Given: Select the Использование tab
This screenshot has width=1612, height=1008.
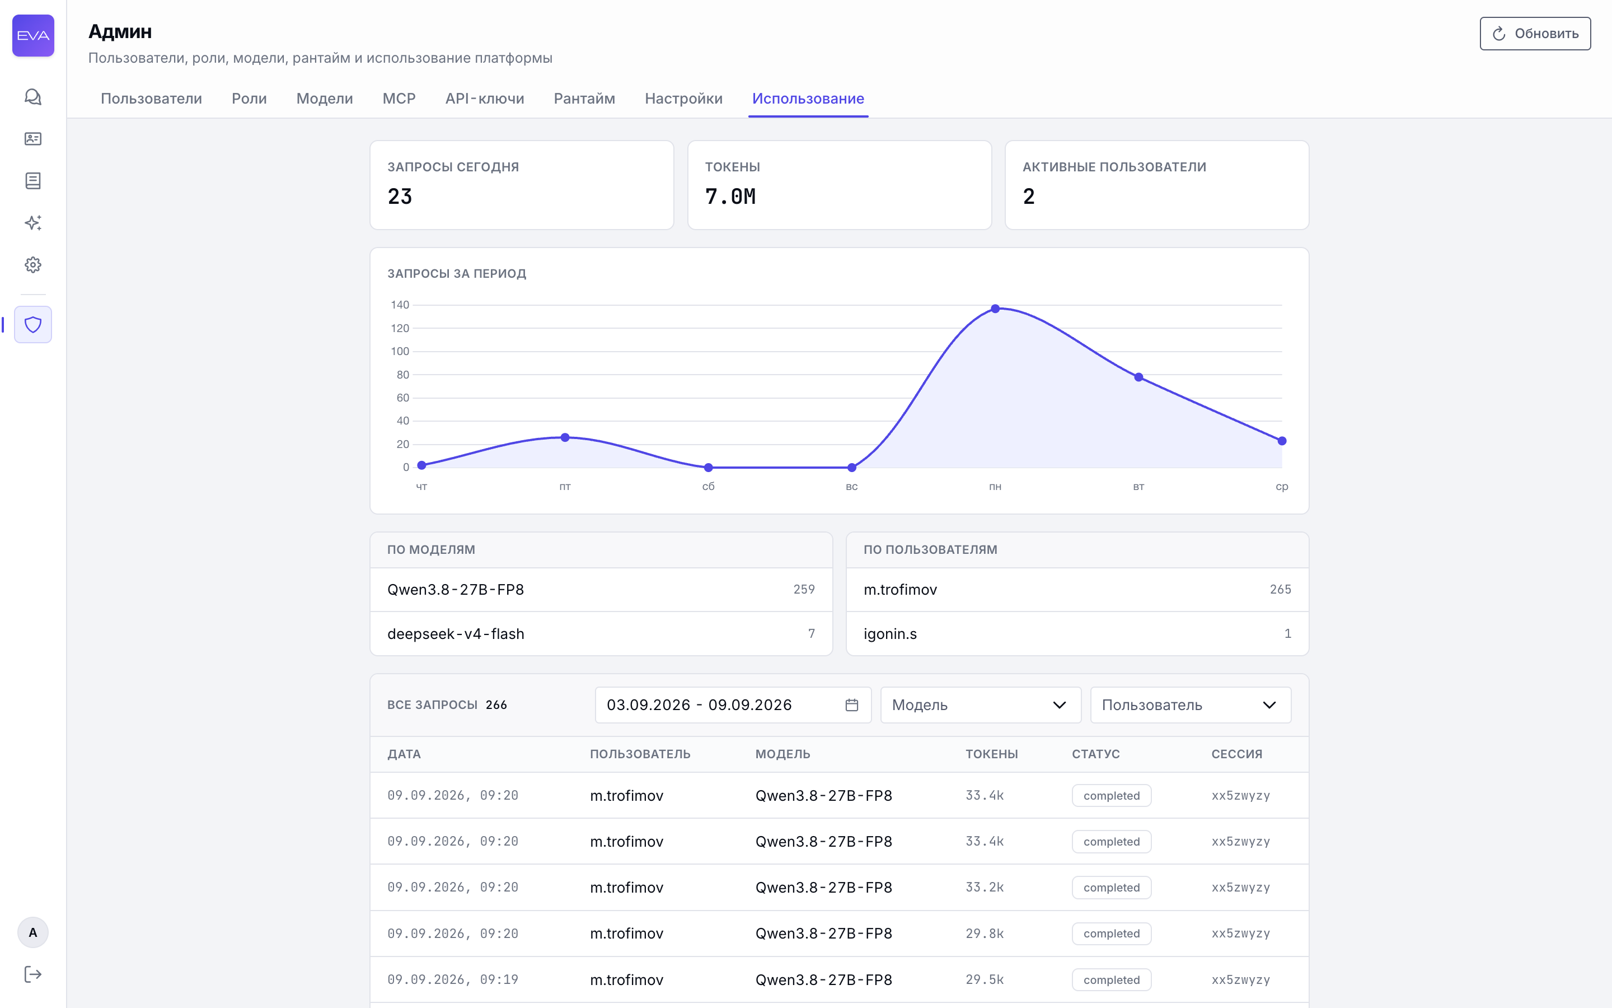Looking at the screenshot, I should [808, 99].
